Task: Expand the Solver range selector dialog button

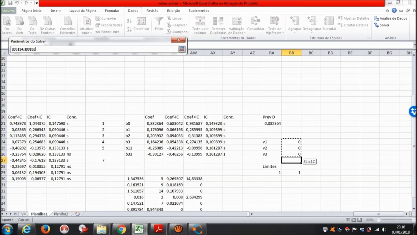Action: [x=181, y=49]
